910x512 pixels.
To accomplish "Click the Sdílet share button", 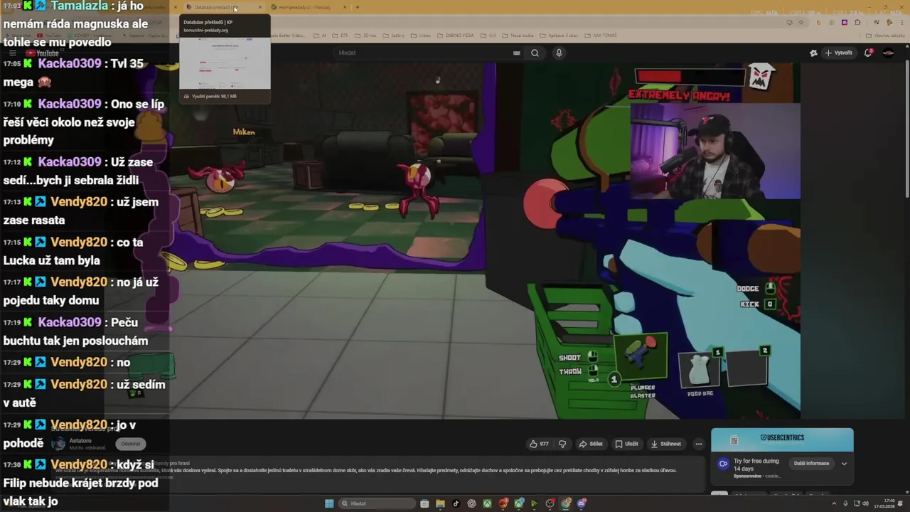I will (x=590, y=444).
